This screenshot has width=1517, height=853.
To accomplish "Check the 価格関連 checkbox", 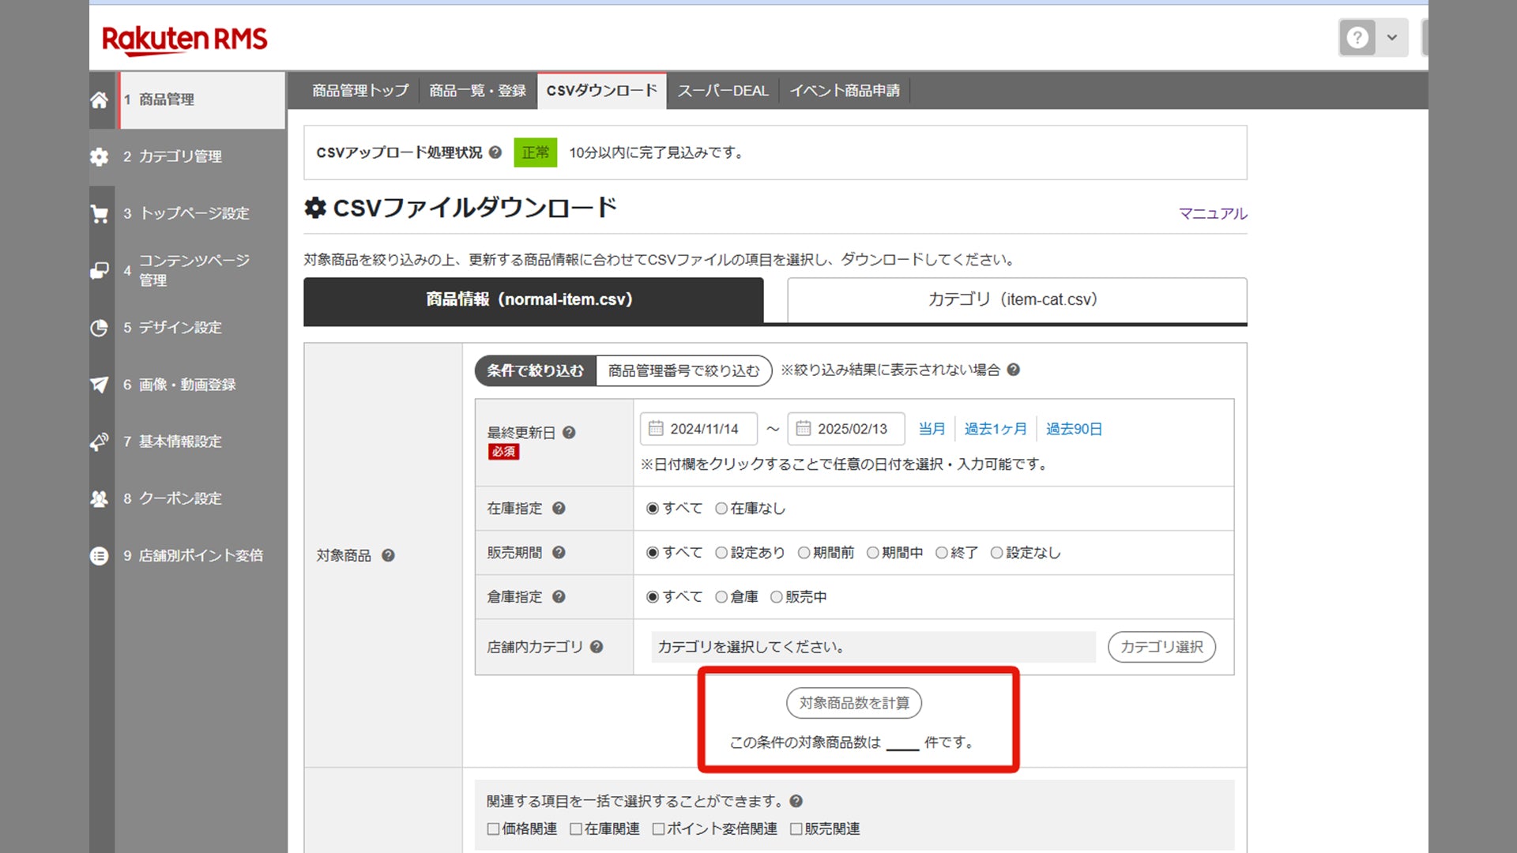I will 493,829.
